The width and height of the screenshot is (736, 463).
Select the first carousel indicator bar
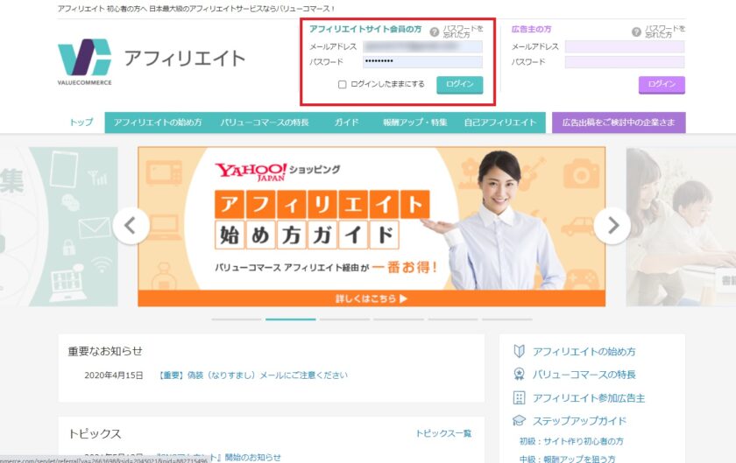point(237,319)
